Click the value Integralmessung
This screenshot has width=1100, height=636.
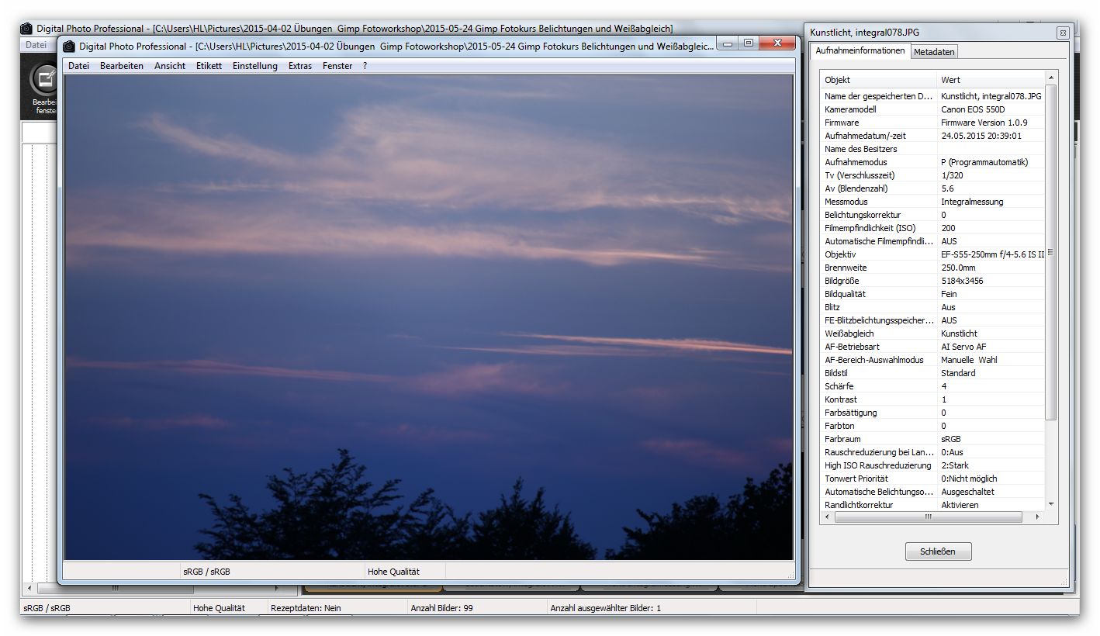click(972, 202)
